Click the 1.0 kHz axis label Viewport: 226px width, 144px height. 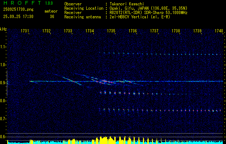click(x=3, y=65)
